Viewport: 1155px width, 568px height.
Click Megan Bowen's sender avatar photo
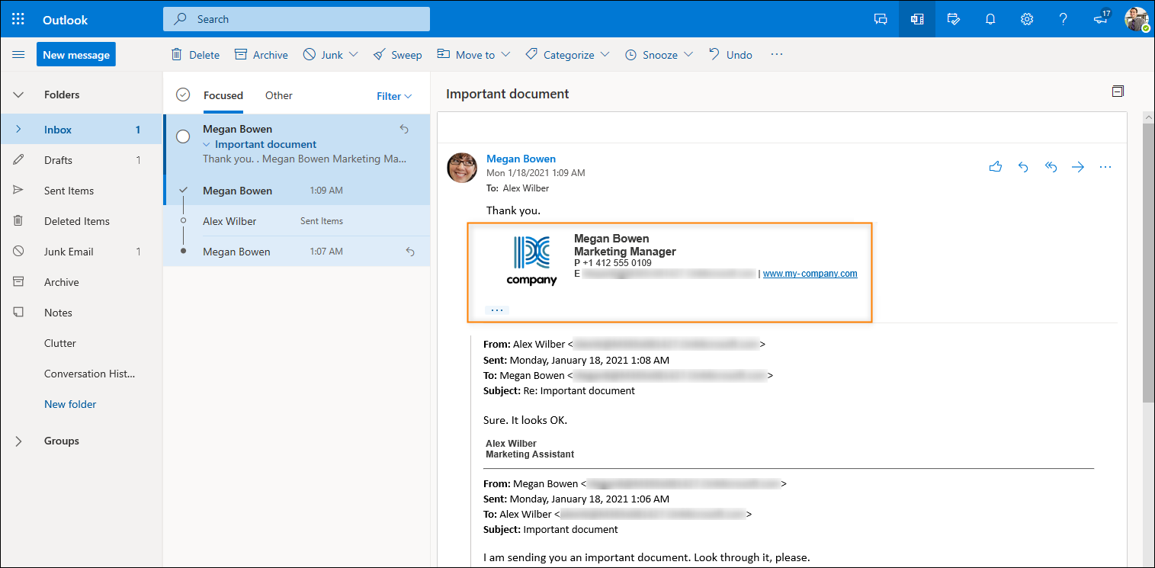(462, 168)
